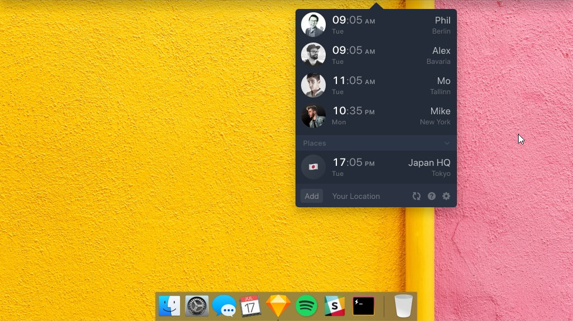
Task: Launch Sketch from the dock
Action: tap(278, 306)
